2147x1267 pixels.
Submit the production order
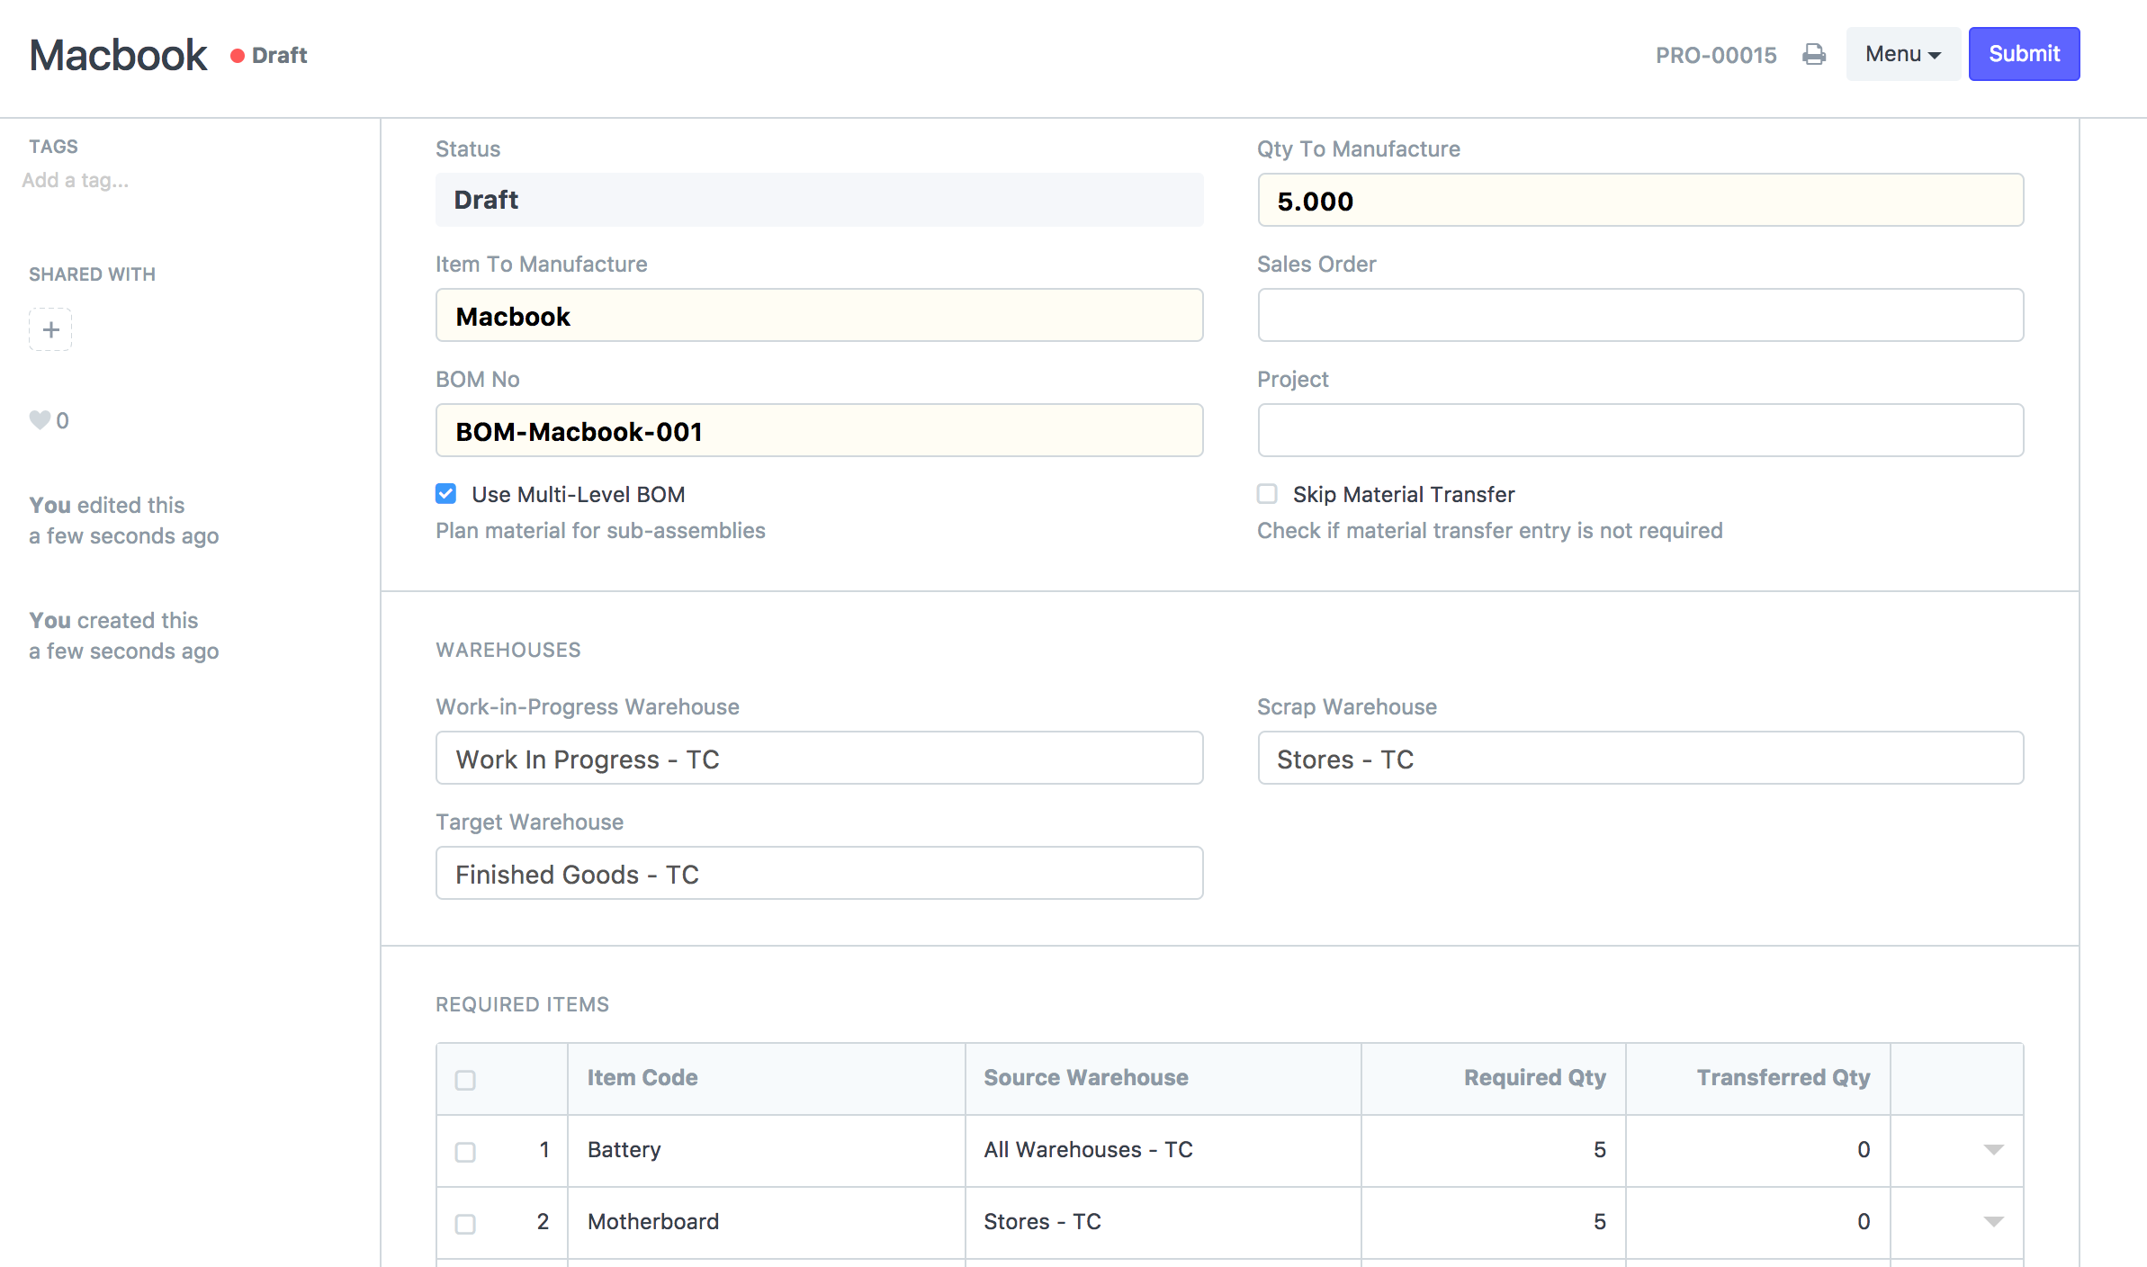[2023, 54]
